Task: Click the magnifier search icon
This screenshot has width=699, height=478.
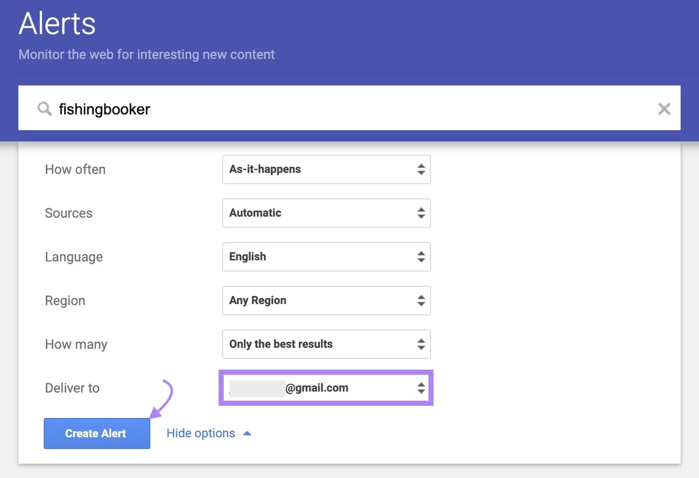Action: [44, 109]
